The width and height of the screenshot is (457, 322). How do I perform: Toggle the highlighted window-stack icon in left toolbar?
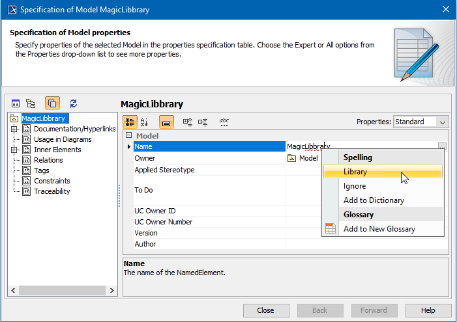(x=52, y=103)
